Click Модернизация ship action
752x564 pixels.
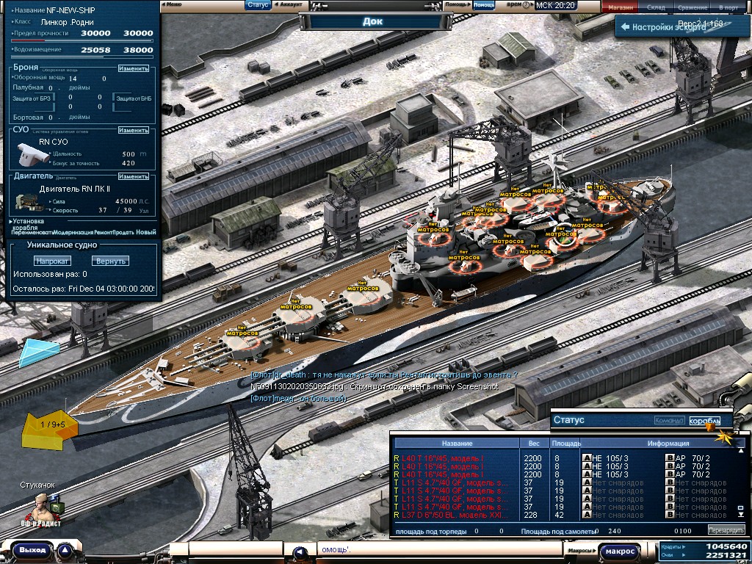click(73, 232)
